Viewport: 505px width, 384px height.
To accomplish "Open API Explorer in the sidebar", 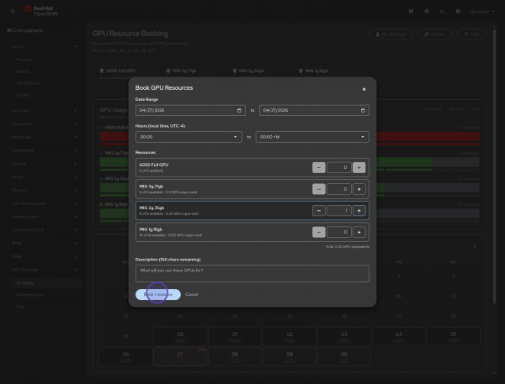I will (28, 83).
